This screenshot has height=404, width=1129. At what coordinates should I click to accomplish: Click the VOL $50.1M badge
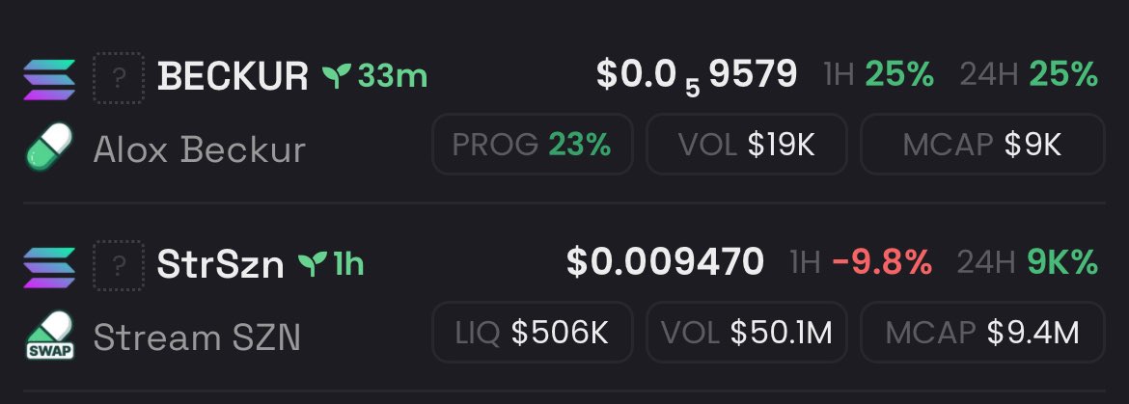click(747, 332)
